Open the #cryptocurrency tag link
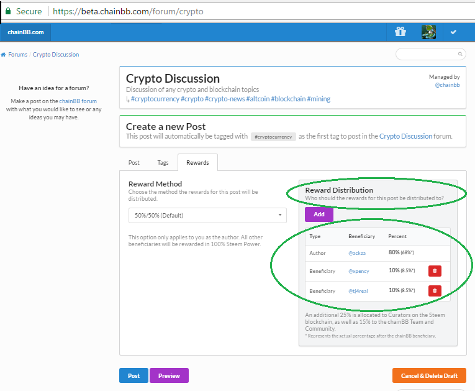The image size is (475, 391). [x=155, y=99]
